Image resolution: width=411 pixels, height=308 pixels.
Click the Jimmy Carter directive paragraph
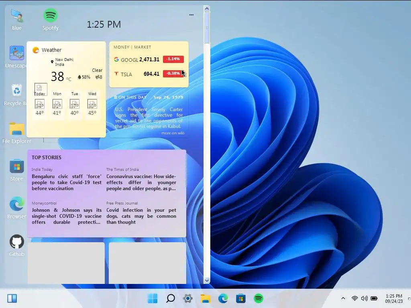(149, 118)
